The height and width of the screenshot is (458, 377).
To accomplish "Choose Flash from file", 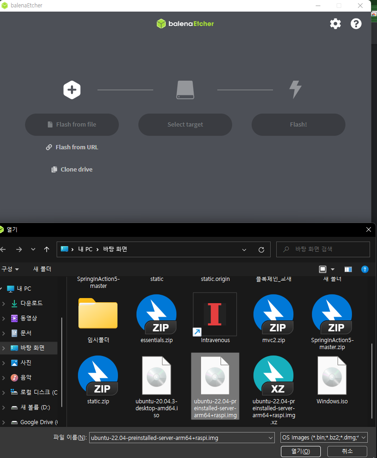I will (72, 124).
